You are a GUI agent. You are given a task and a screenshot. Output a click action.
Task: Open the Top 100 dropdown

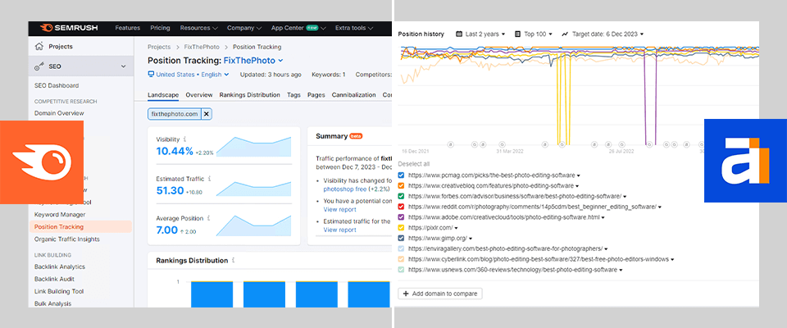pos(534,34)
